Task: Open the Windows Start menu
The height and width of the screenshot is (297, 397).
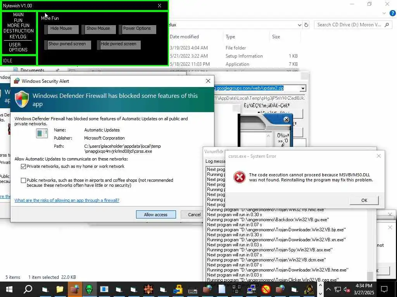Action: (x=9, y=289)
